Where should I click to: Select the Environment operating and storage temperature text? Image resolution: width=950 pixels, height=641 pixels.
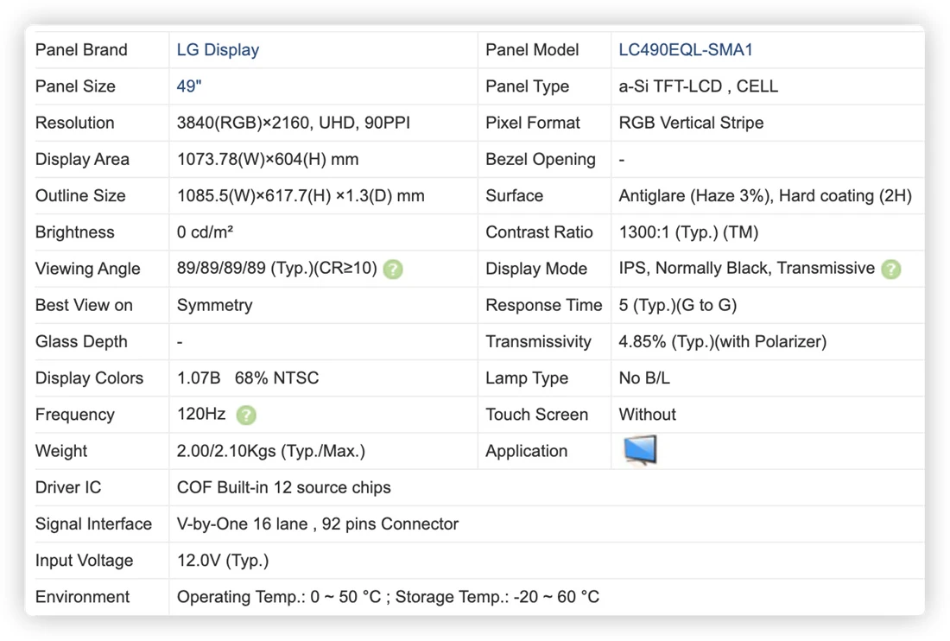pyautogui.click(x=388, y=597)
